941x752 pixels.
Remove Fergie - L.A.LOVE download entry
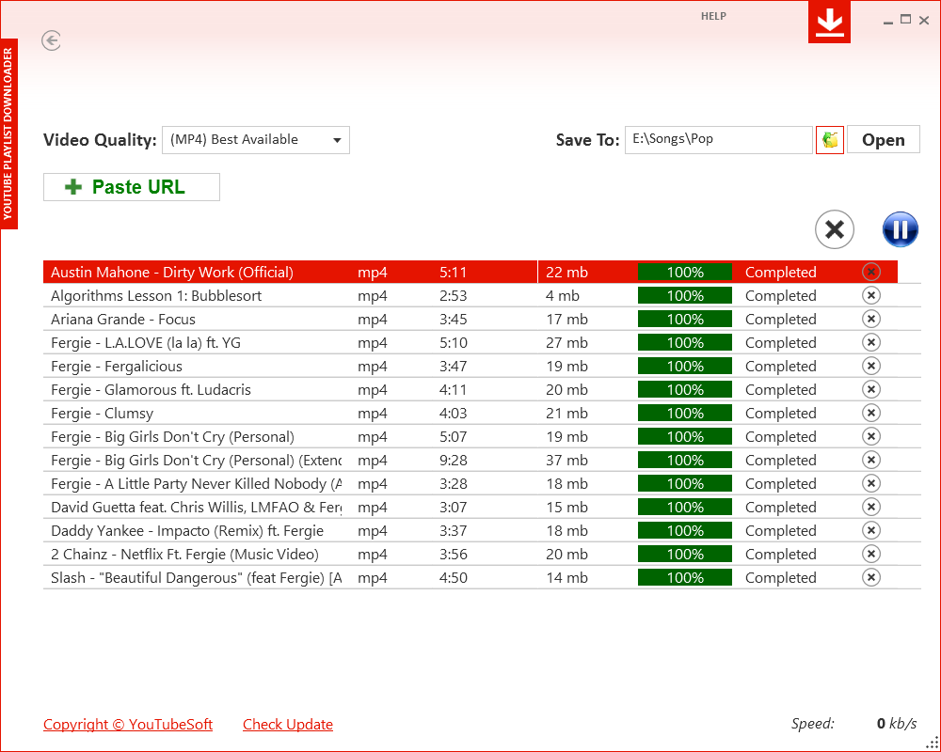(870, 342)
